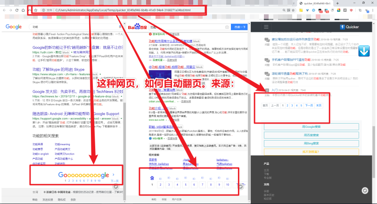The width and height of the screenshot is (377, 204).
Task: Click the Quicker 上一页 previous page button
Action: click(x=275, y=105)
